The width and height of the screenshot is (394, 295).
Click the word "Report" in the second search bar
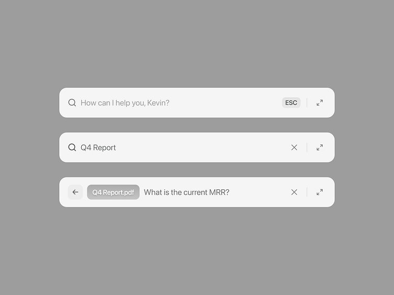click(104, 147)
